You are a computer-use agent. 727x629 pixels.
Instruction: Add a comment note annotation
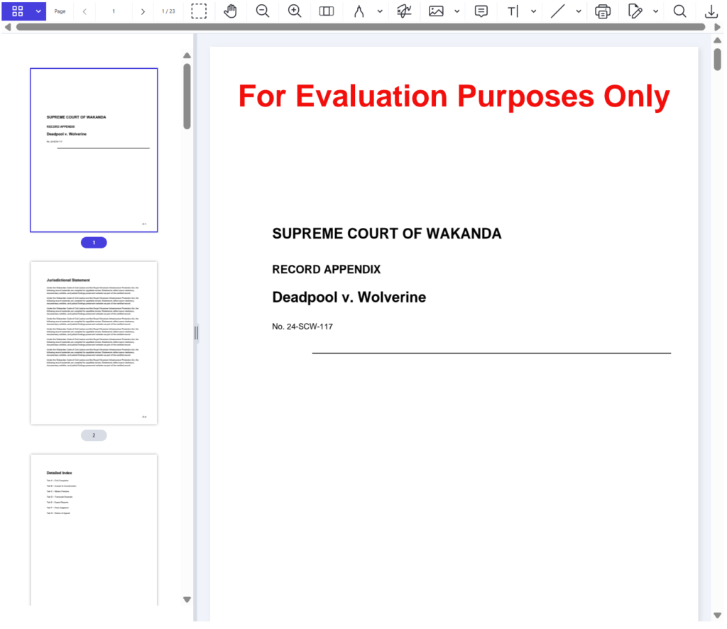pos(481,11)
